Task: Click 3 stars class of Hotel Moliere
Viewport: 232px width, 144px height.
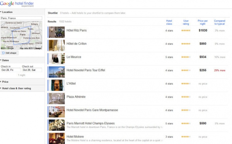Action: (169, 137)
